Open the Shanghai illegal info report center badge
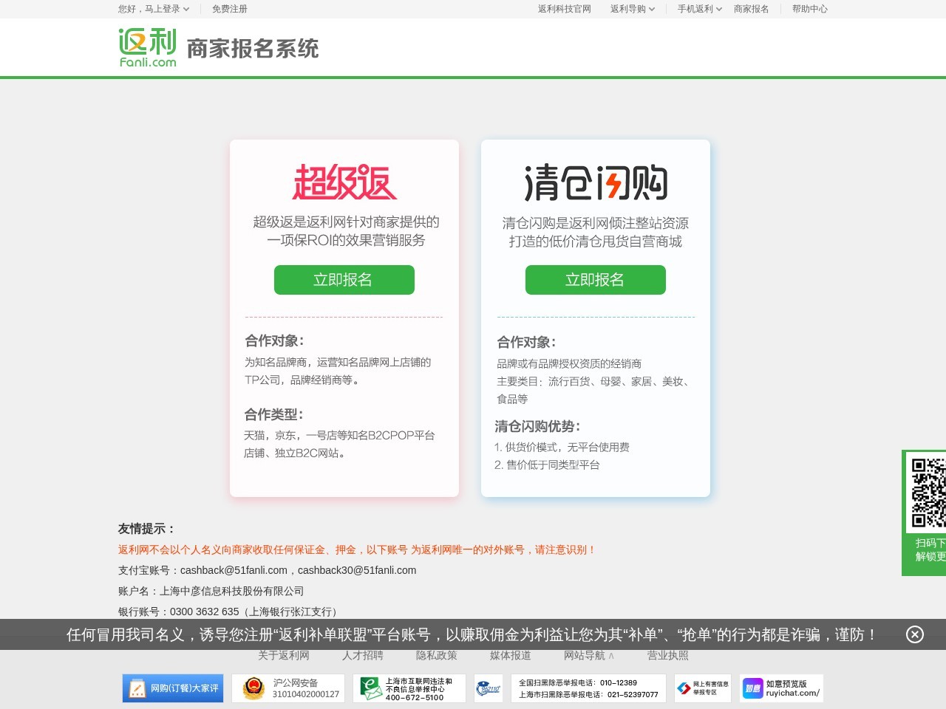This screenshot has height=709, width=946. coord(409,688)
